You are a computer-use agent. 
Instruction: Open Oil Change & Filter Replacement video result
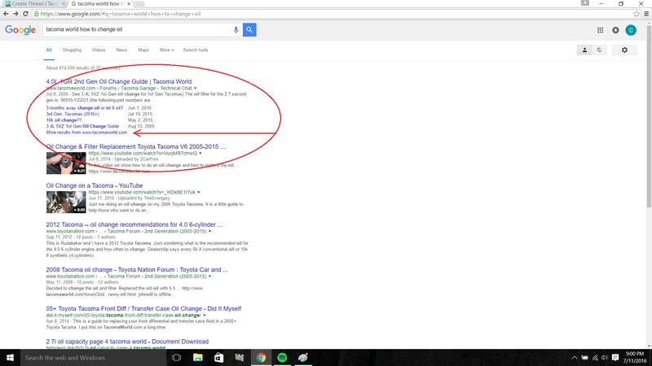pos(135,147)
